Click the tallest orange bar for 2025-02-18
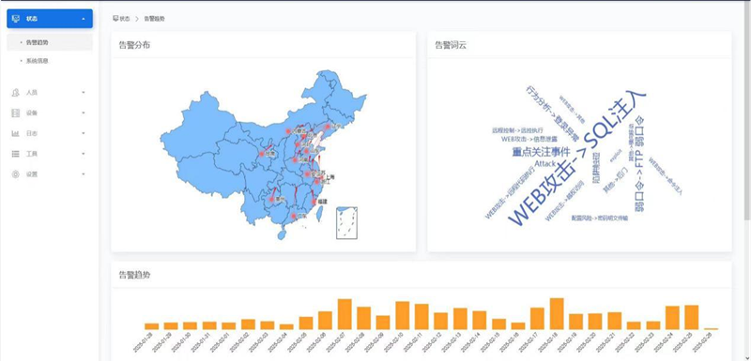The height and width of the screenshot is (361, 751). point(557,314)
